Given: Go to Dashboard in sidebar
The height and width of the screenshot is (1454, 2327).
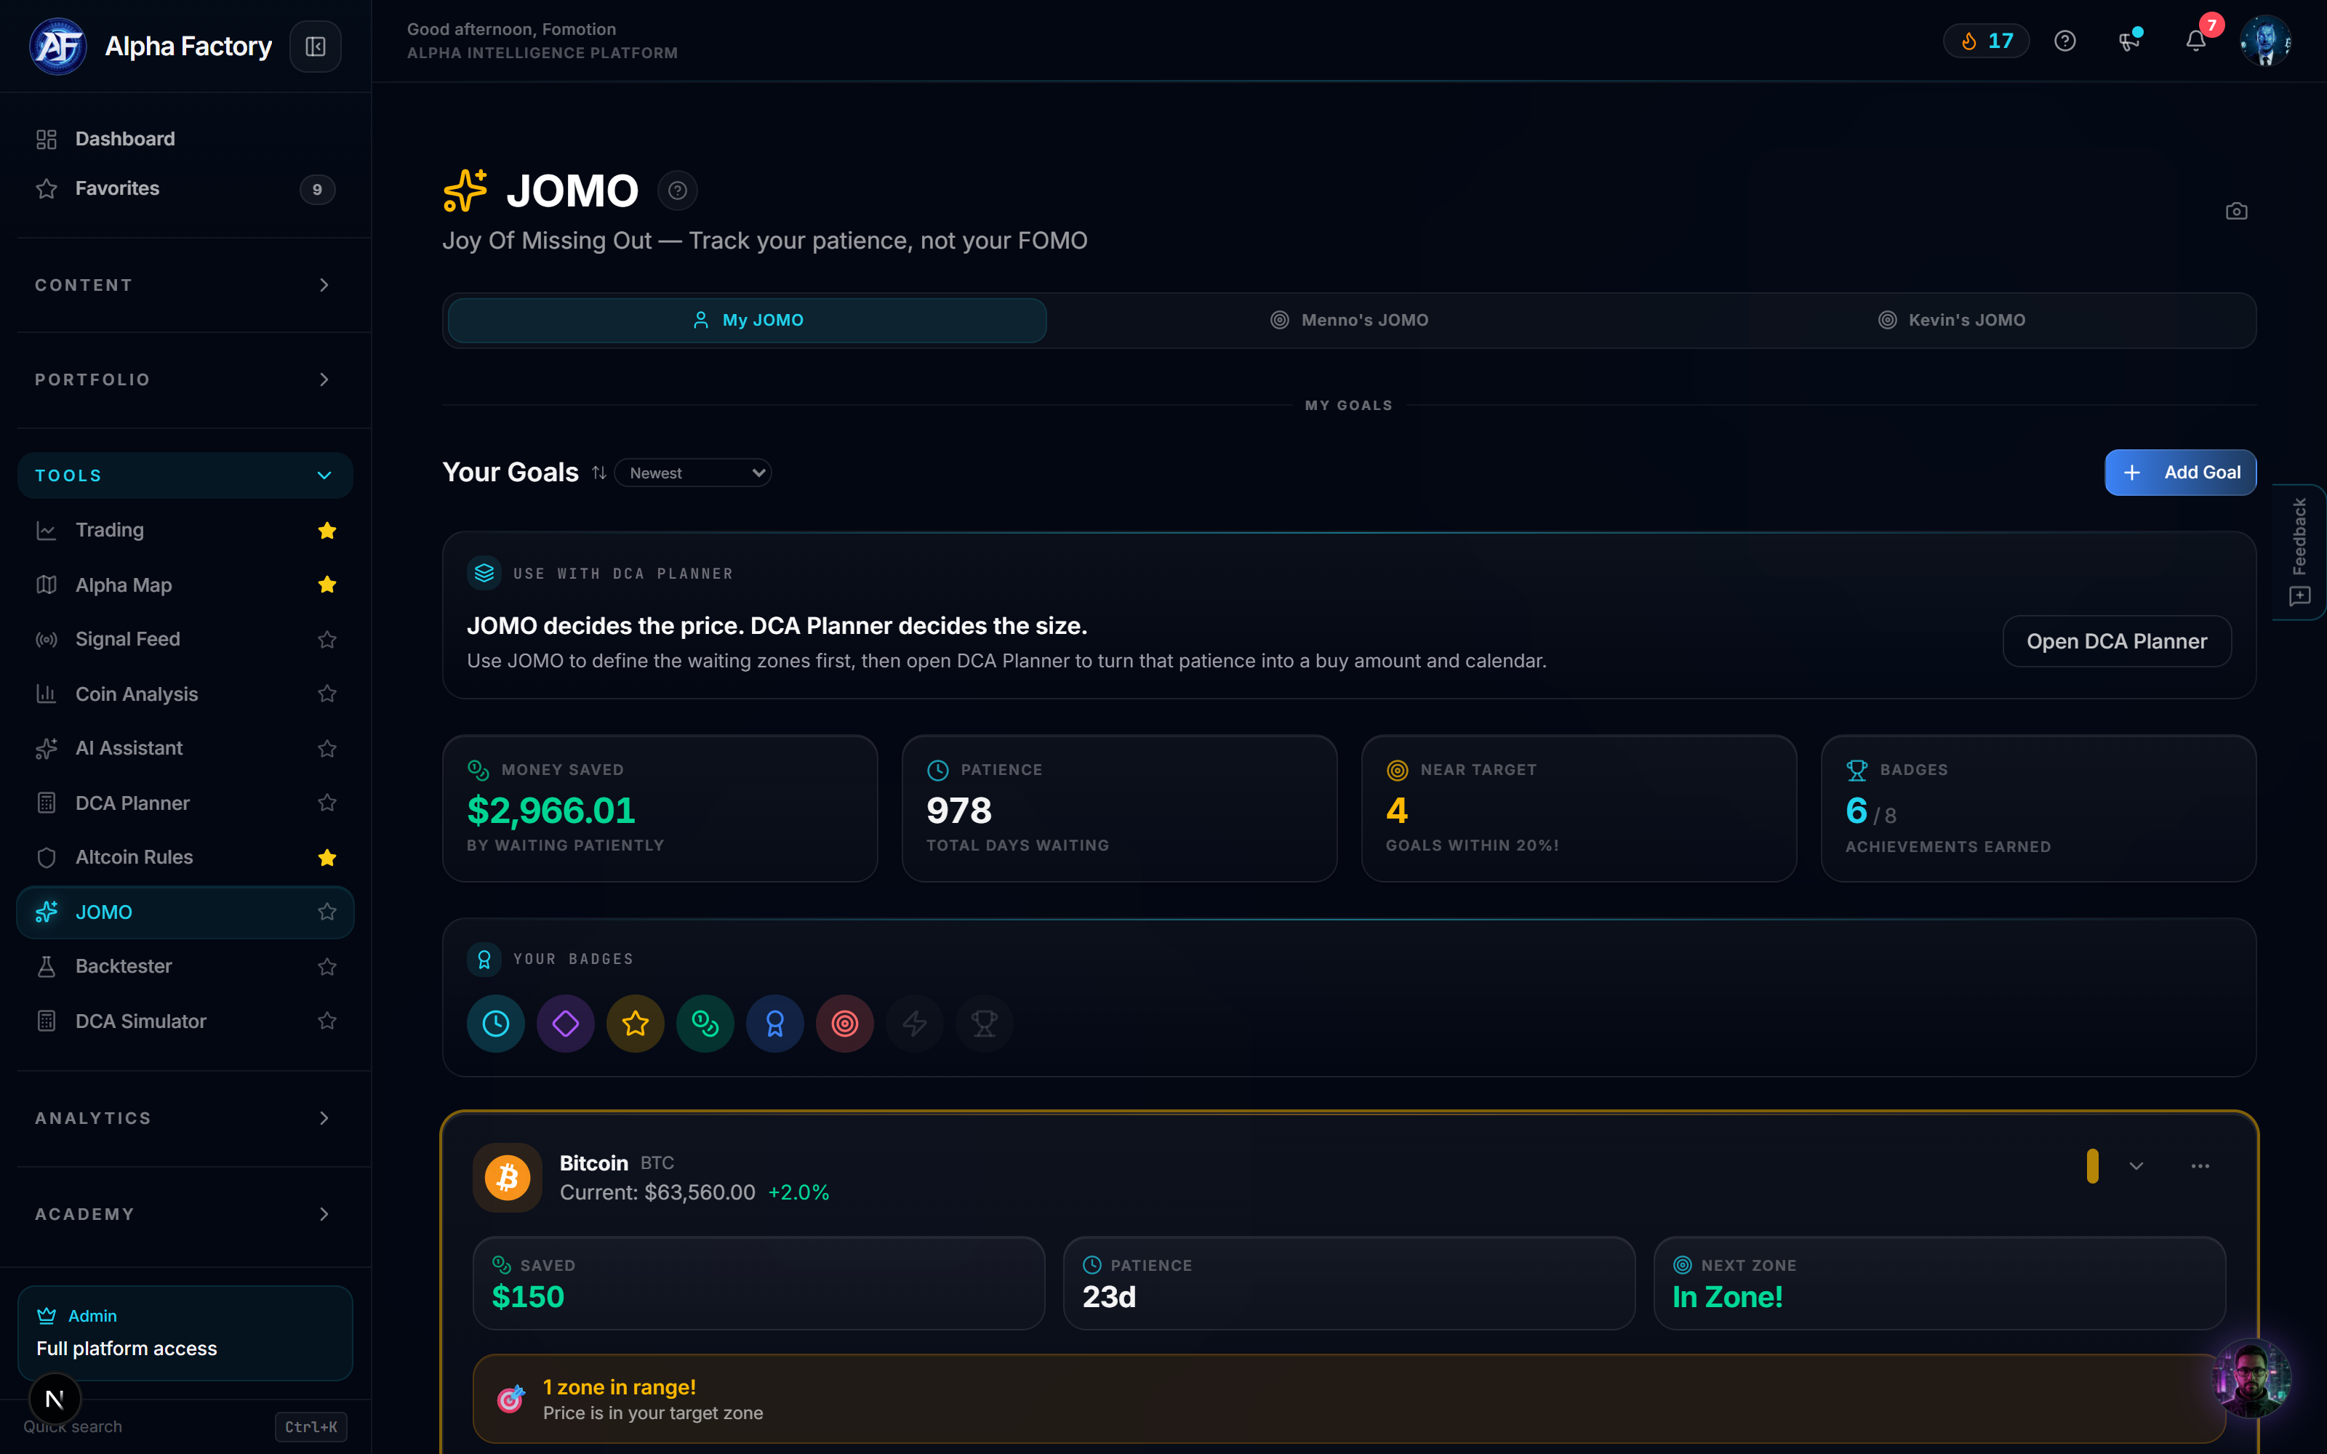Looking at the screenshot, I should point(185,138).
